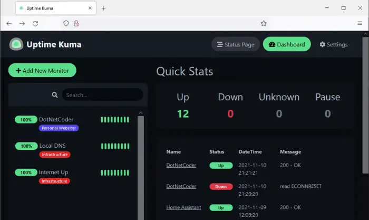Click the Status column header
Viewport: 369px width, 220px height.
tap(217, 152)
